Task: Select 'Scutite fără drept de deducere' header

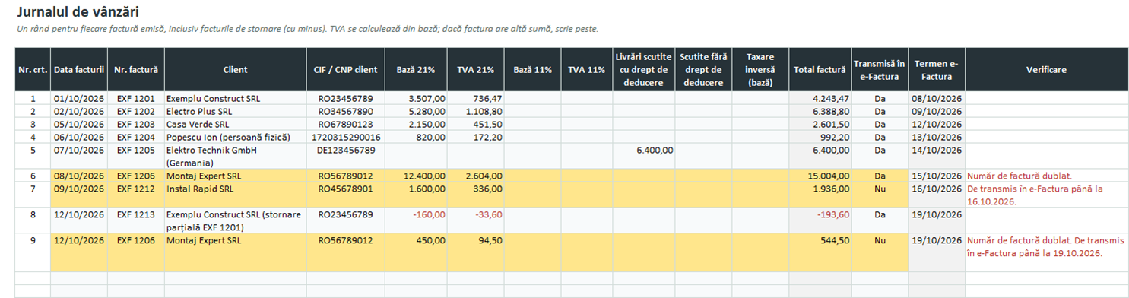Action: [703, 69]
